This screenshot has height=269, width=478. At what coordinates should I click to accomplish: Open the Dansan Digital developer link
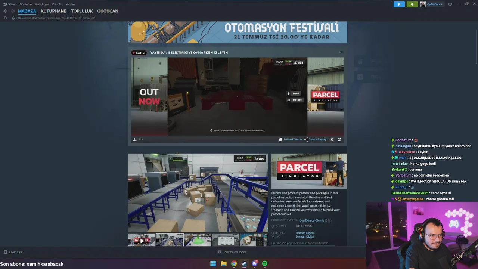coord(305,233)
